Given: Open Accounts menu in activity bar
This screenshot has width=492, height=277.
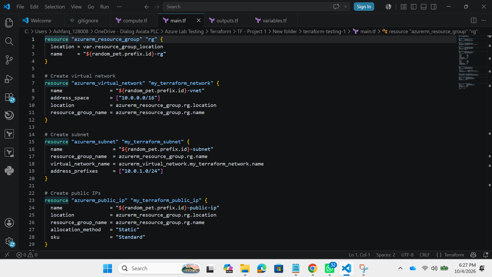Looking at the screenshot, I should [x=9, y=223].
